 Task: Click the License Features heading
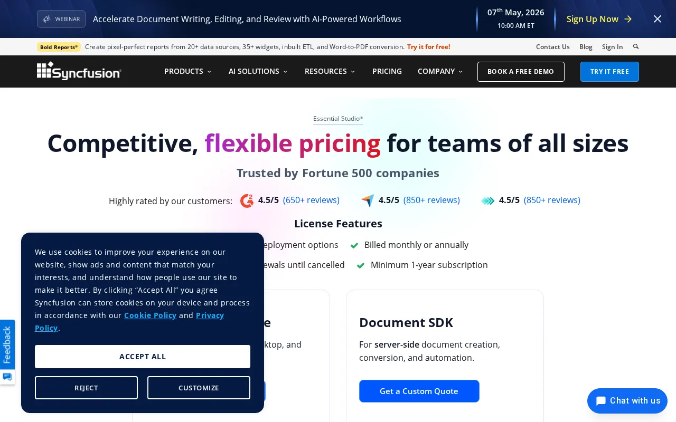[338, 224]
